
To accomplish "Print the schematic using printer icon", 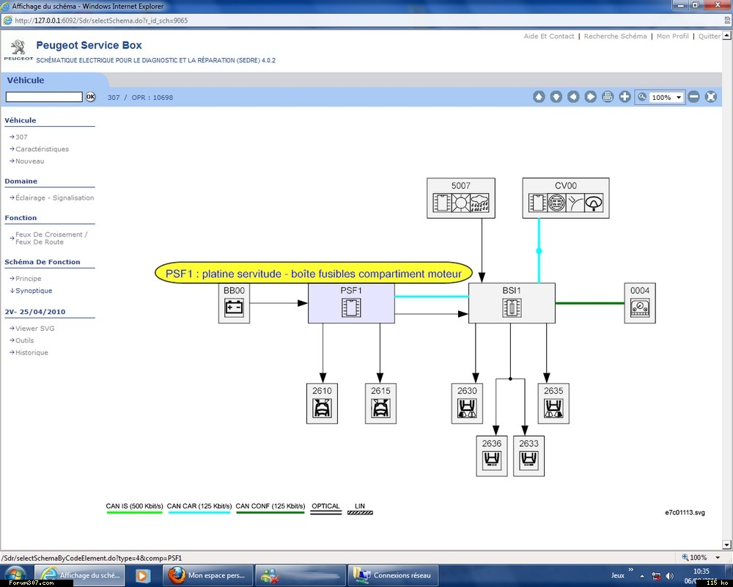I will point(607,97).
